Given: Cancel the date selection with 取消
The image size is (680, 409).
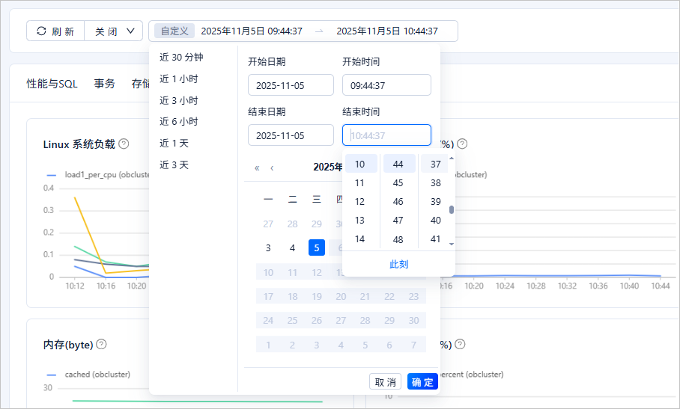Looking at the screenshot, I should coord(385,382).
